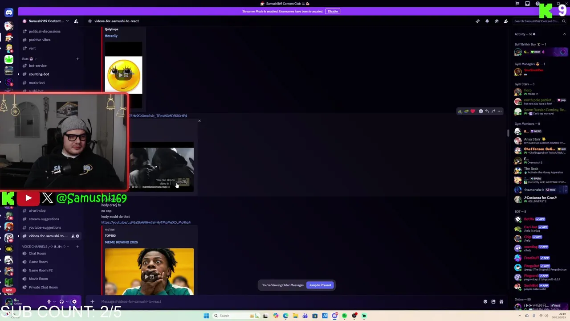Click the chat message scrollbar
Image resolution: width=570 pixels, height=321 pixels.
pos(508,133)
